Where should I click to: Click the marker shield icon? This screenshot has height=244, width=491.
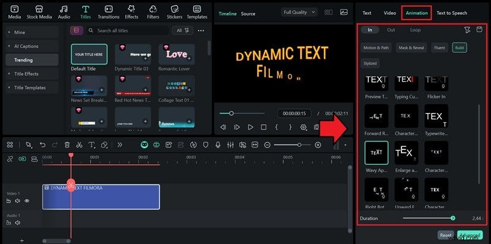pos(206,144)
